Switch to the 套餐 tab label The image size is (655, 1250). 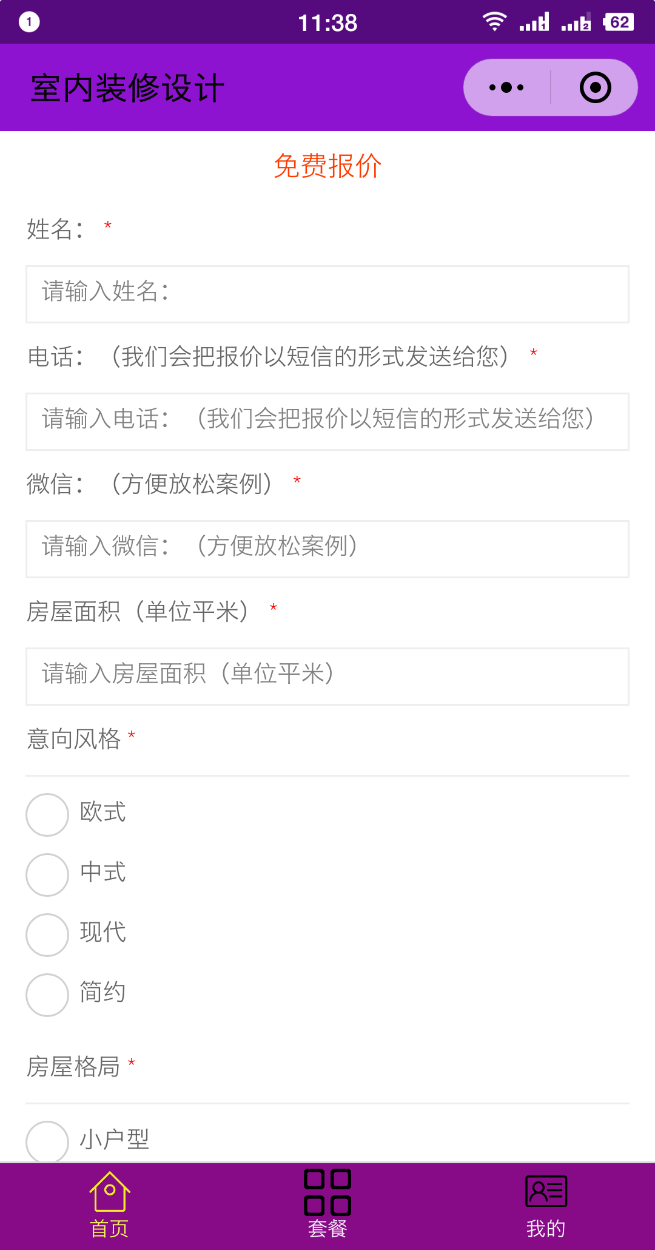327,1229
